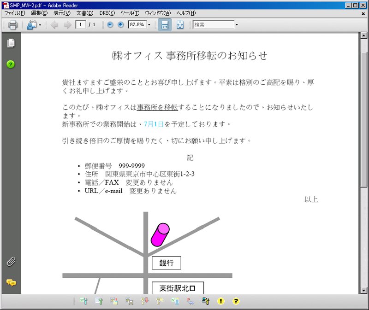
Task: Click the Print icon in the toolbar
Action: click(x=13, y=25)
